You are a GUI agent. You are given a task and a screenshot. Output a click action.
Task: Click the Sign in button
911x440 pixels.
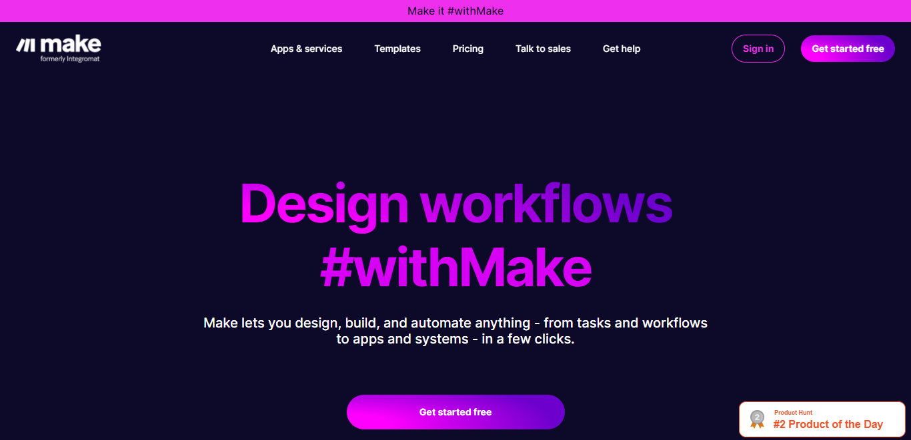coord(758,49)
